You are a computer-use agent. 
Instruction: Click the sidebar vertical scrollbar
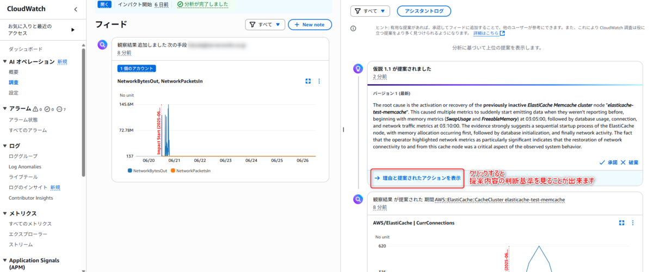click(x=83, y=111)
